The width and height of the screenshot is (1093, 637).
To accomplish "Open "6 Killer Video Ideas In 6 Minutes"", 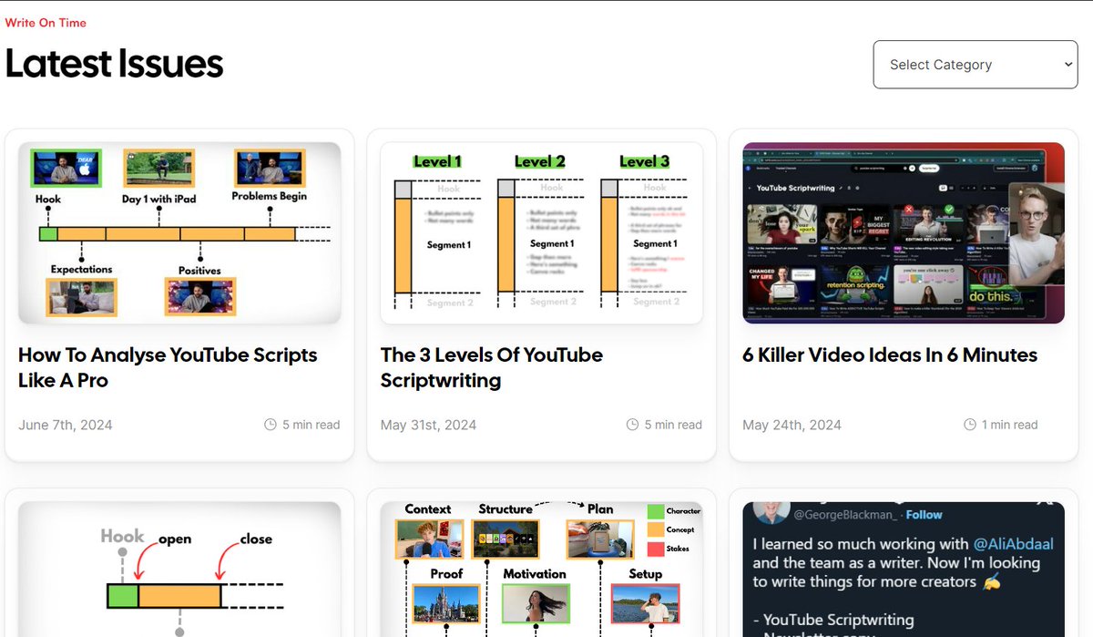I will click(x=890, y=354).
